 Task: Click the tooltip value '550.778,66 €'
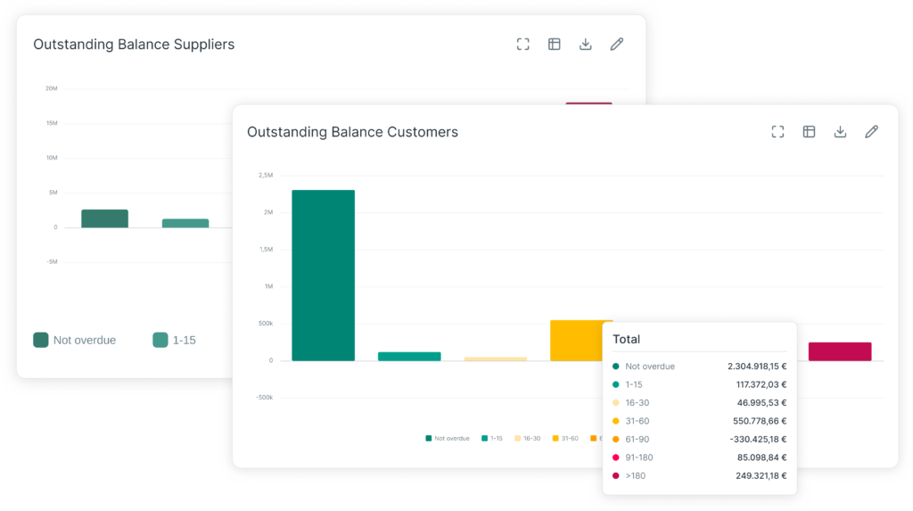pyautogui.click(x=760, y=421)
